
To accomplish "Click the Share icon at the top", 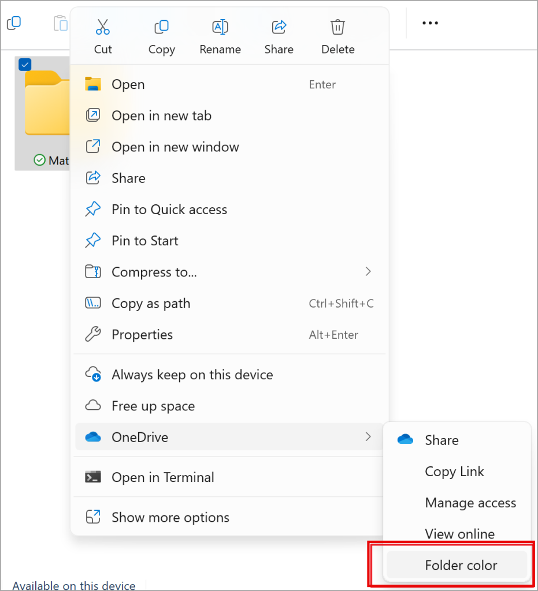I will point(279,27).
